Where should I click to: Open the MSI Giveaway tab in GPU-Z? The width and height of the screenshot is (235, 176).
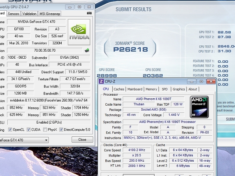pyautogui.click(x=50, y=14)
